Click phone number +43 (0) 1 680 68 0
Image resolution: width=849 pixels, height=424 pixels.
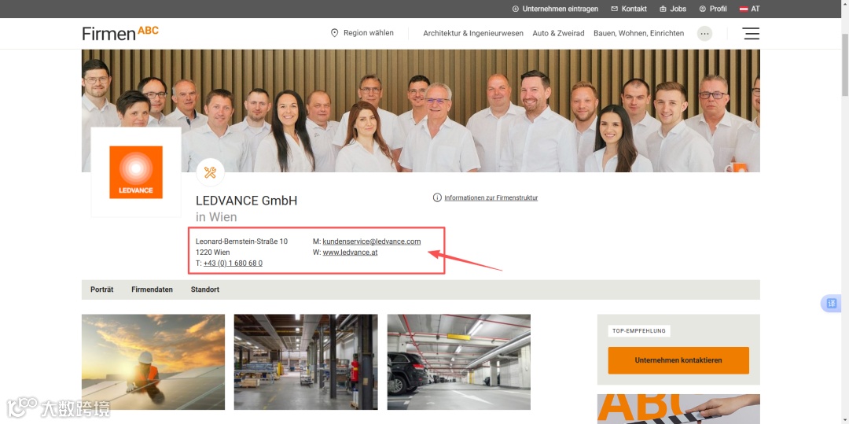(x=233, y=264)
